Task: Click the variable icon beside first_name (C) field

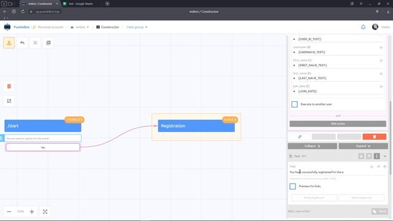Action: pyautogui.click(x=381, y=60)
